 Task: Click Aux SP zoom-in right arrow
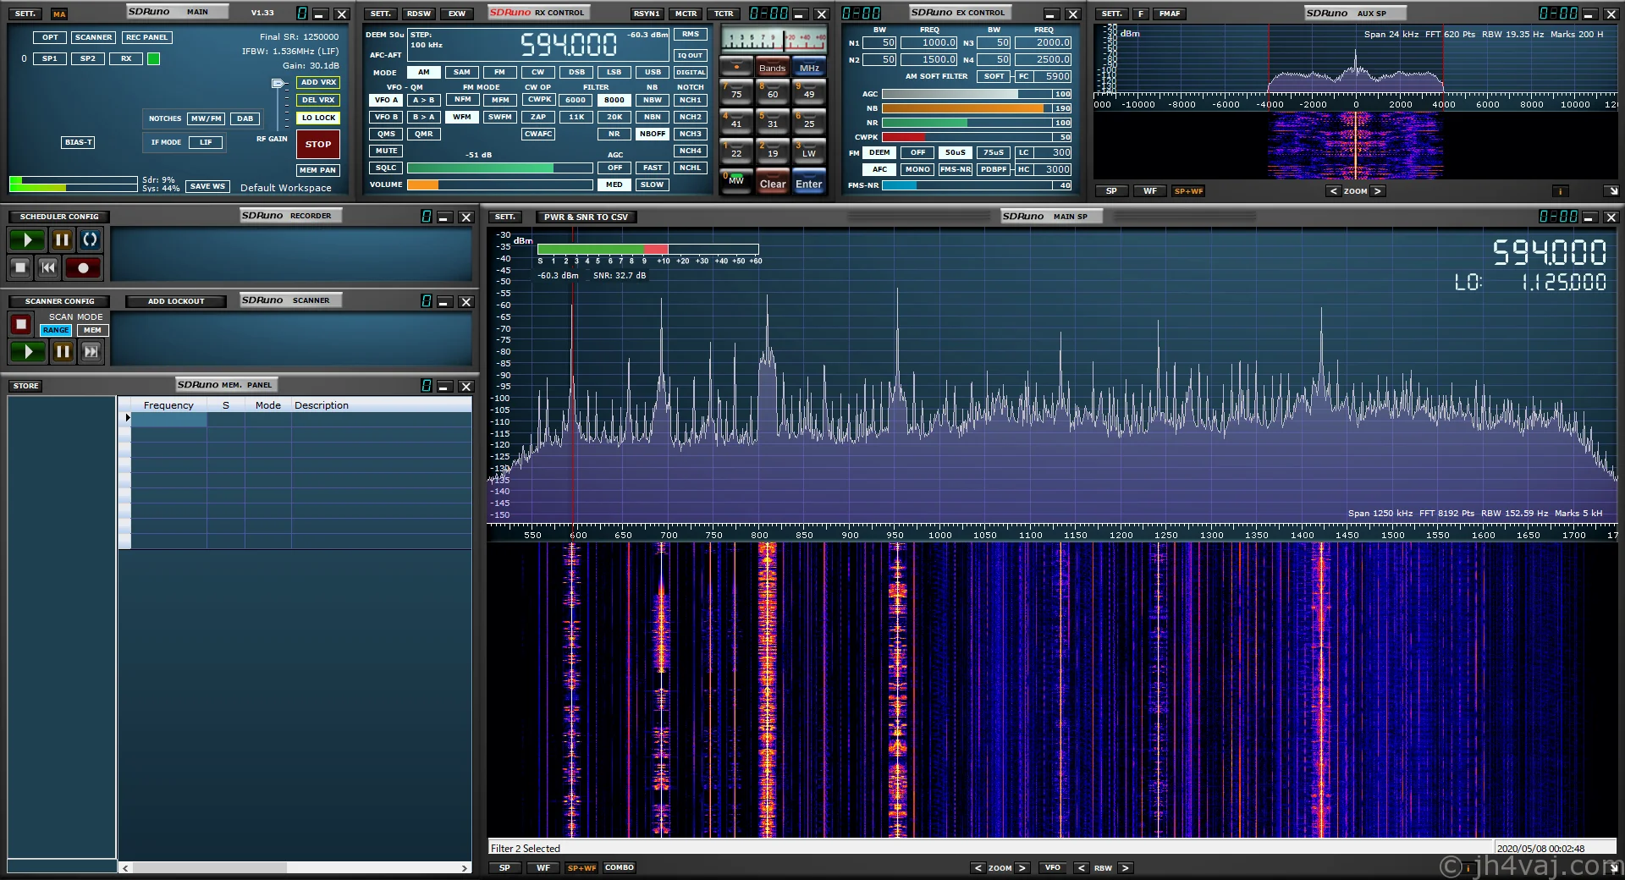click(1377, 191)
